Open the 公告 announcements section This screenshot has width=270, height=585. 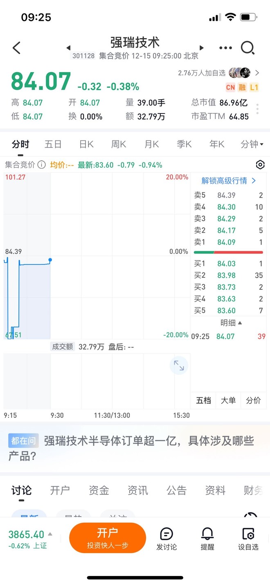[176, 490]
